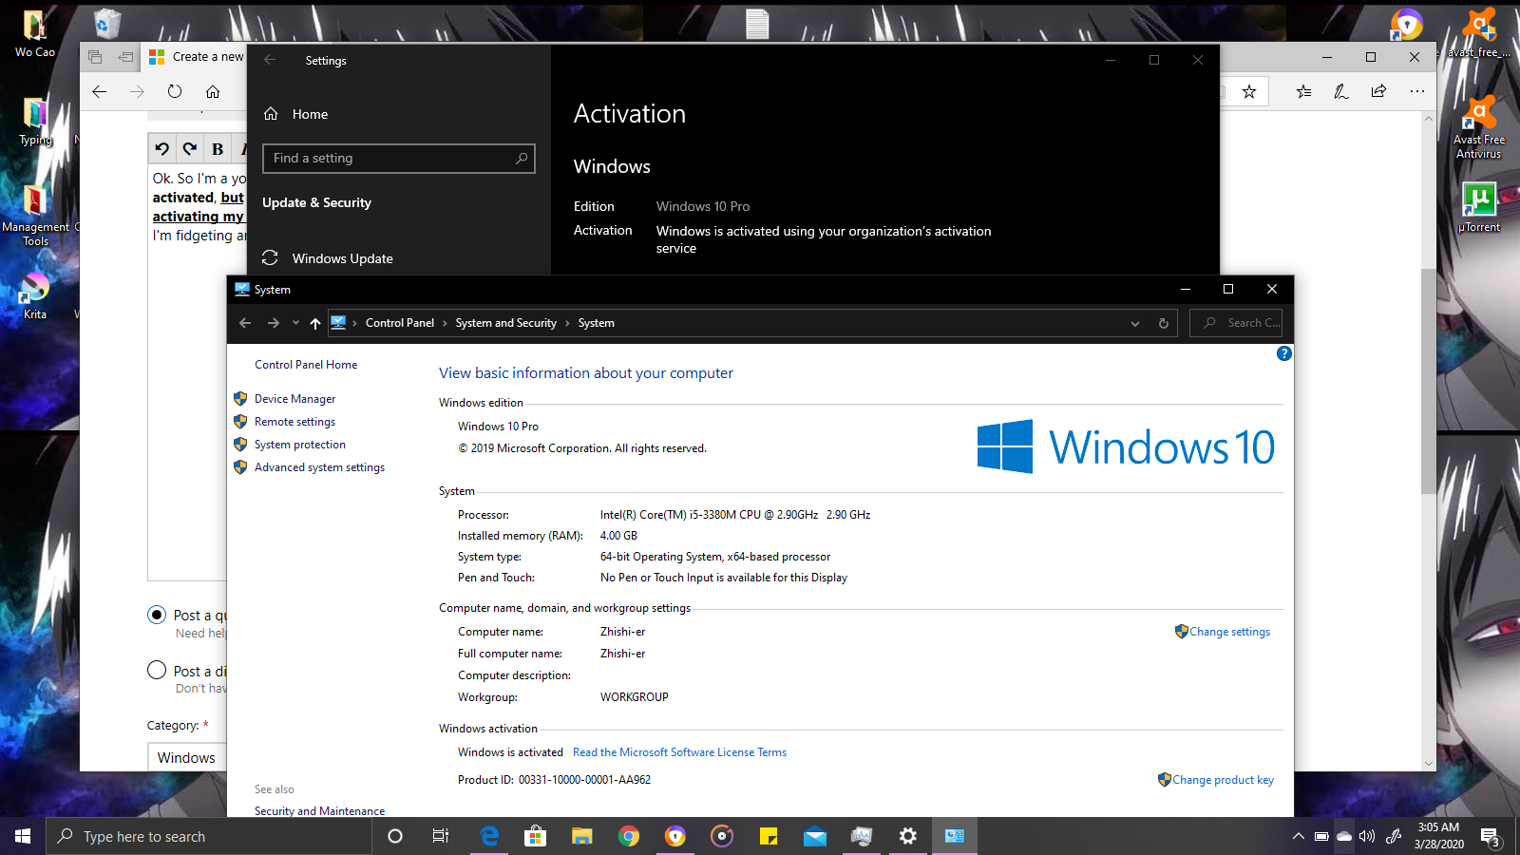Click Redo in forum editor toolbar
Screen dimensions: 1520x855
tap(190, 148)
